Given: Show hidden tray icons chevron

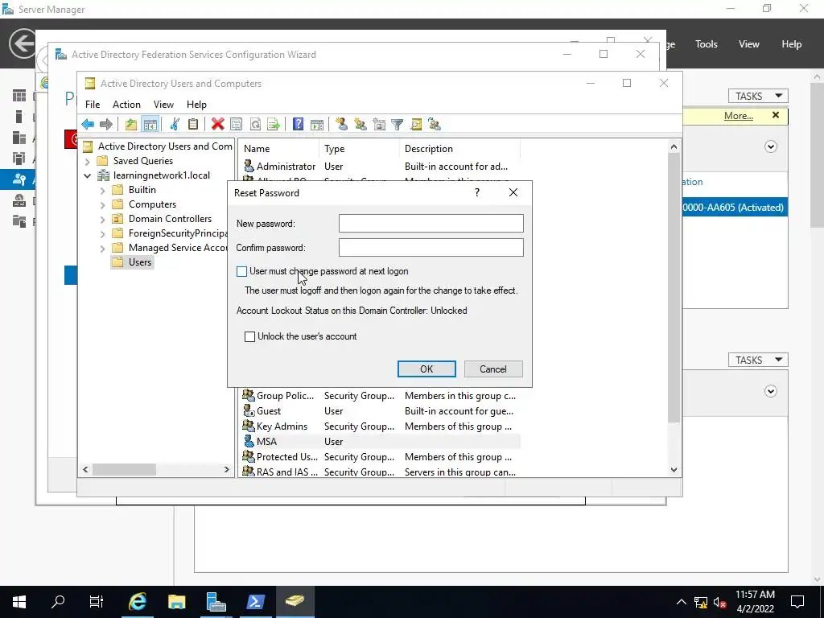Looking at the screenshot, I should 681,602.
